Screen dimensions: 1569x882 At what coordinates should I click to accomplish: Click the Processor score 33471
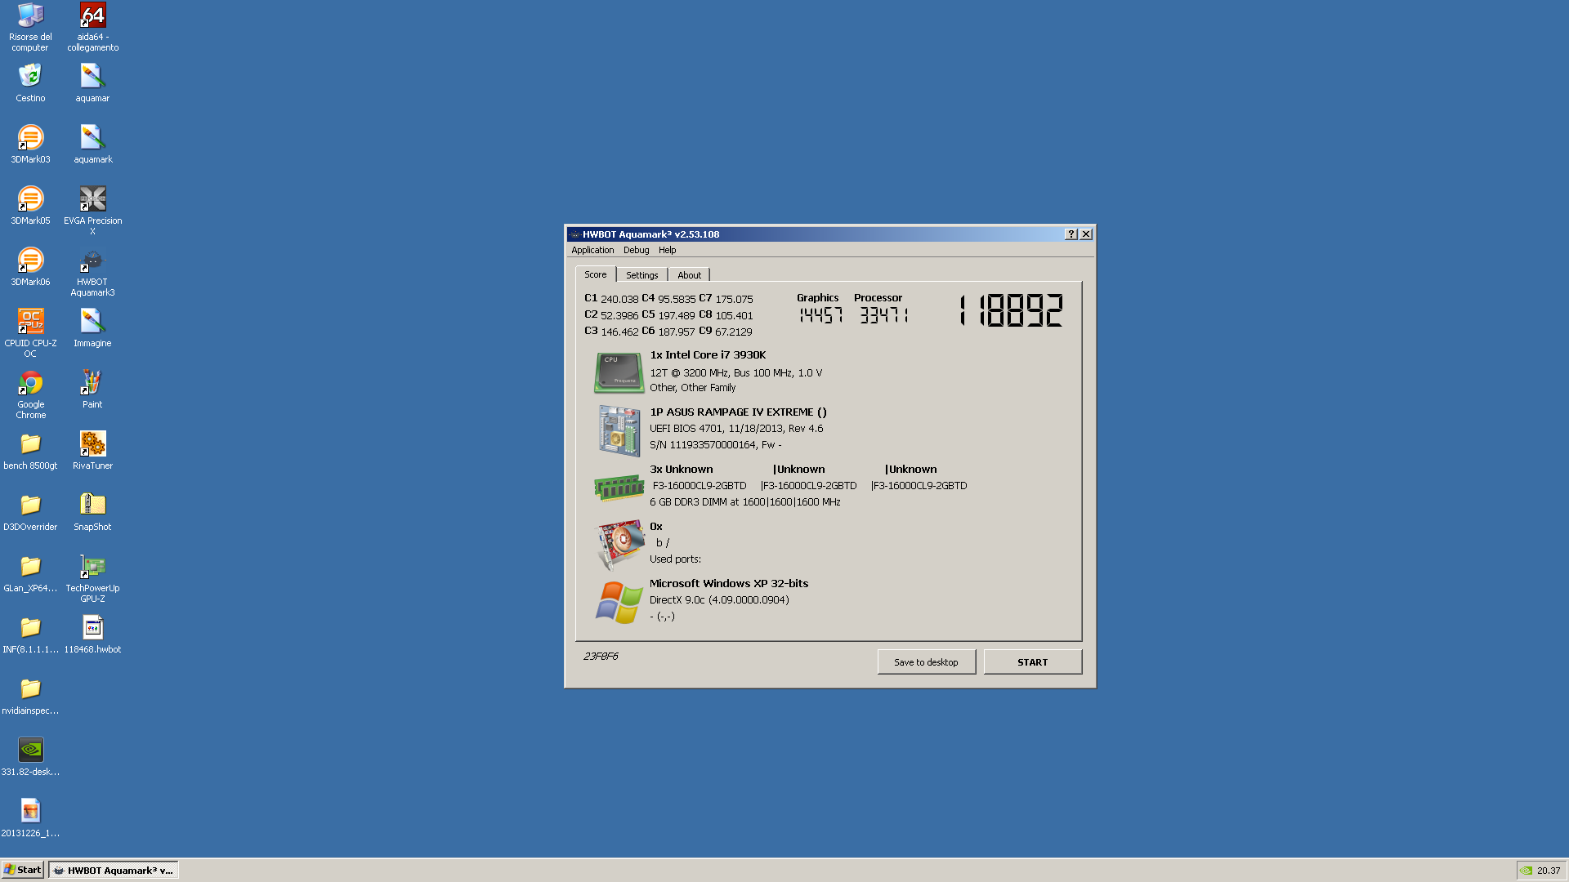tap(883, 315)
